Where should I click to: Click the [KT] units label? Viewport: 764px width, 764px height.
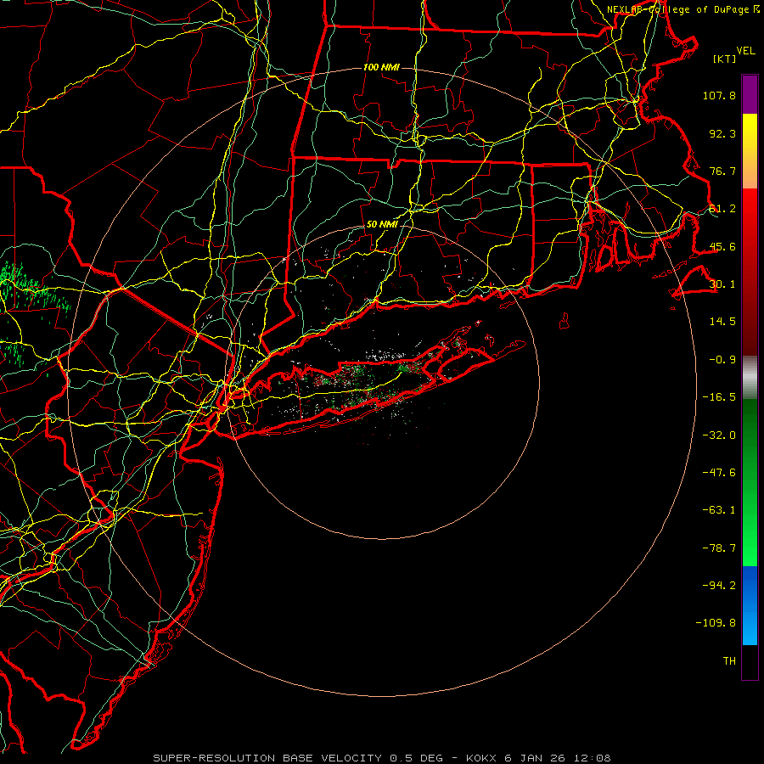tap(725, 59)
